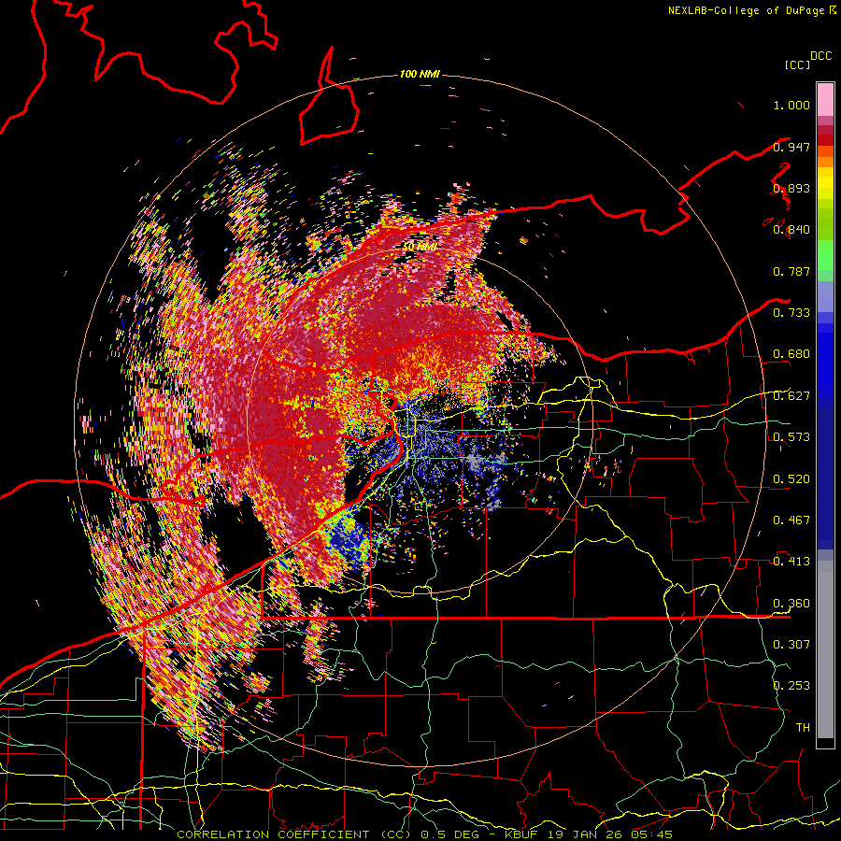Pick the light pink swatch at the color bar top
The image size is (841, 841).
tap(825, 100)
